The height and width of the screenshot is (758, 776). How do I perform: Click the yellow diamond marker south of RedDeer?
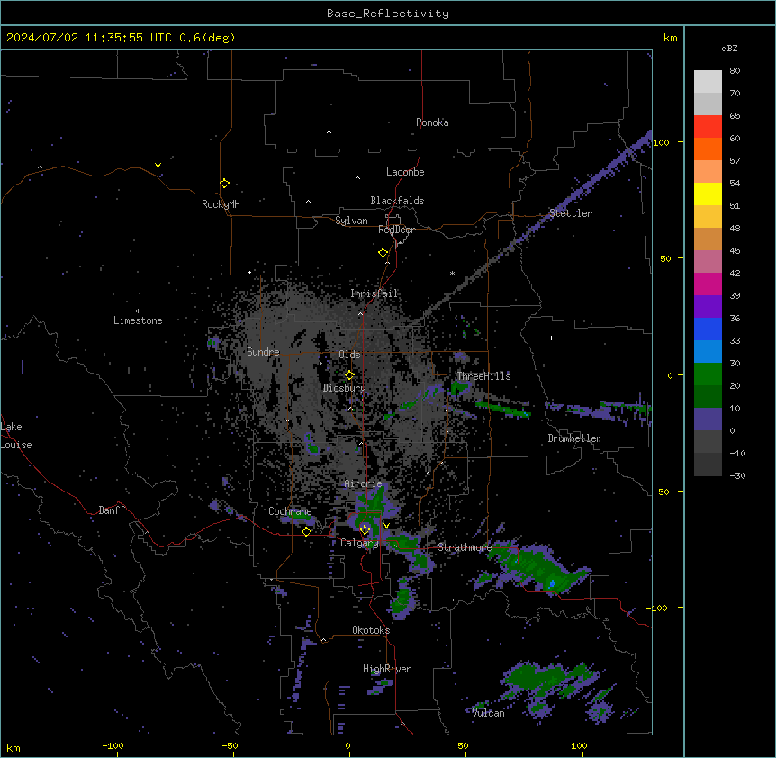tap(383, 253)
